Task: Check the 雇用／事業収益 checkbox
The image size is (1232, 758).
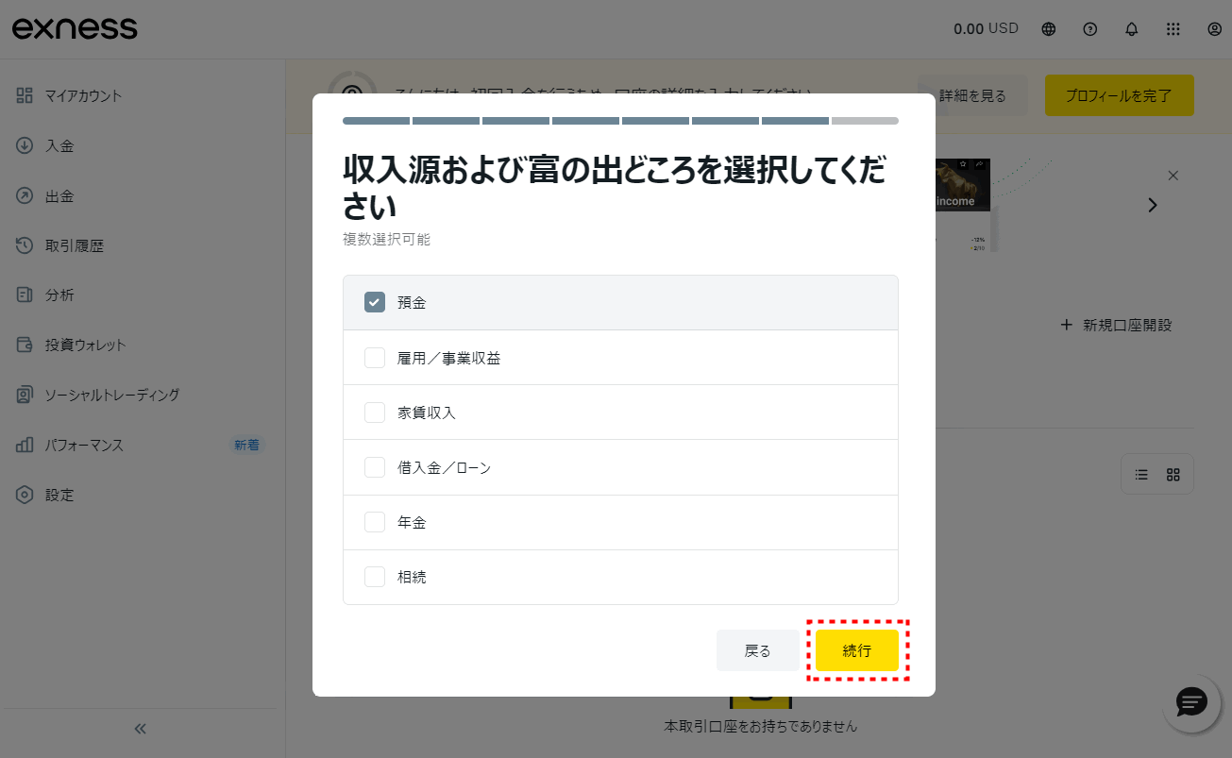Action: click(375, 358)
